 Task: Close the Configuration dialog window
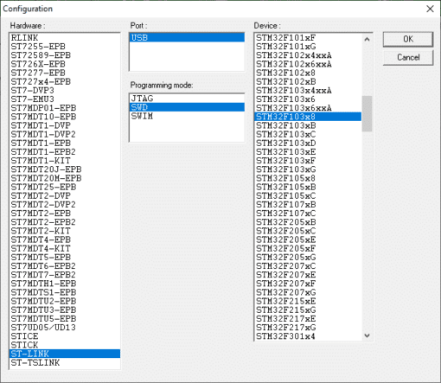[x=430, y=9]
